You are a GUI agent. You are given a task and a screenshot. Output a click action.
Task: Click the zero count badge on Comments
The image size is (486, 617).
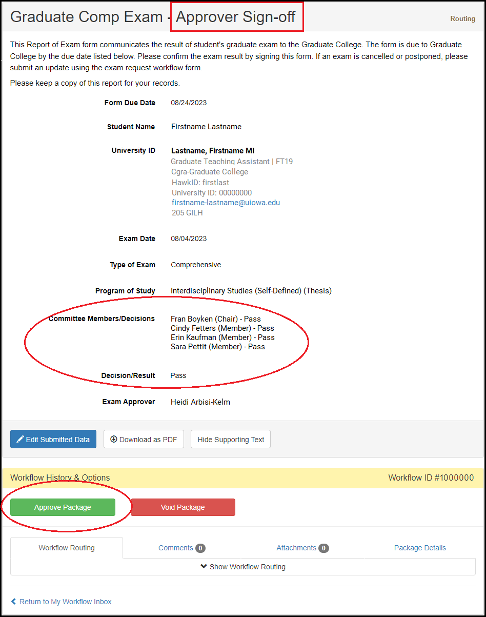click(x=201, y=547)
